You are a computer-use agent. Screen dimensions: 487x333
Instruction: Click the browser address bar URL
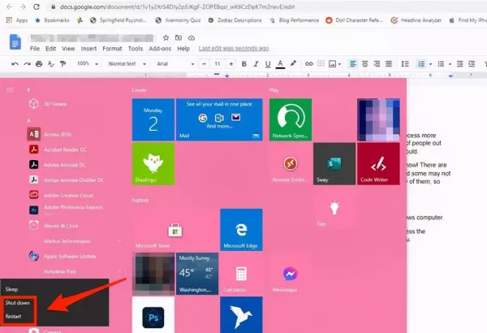click(177, 6)
